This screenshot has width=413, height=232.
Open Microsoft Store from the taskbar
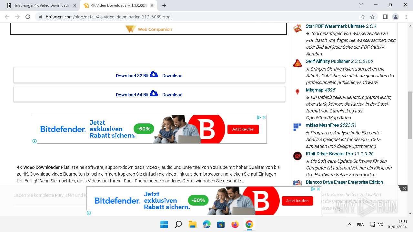[x=221, y=224]
